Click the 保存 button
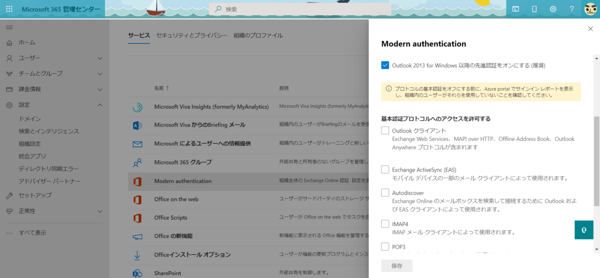 (x=397, y=266)
